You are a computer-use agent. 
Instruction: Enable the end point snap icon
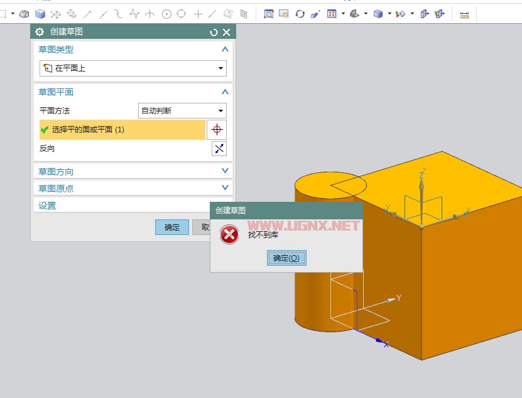[87, 14]
